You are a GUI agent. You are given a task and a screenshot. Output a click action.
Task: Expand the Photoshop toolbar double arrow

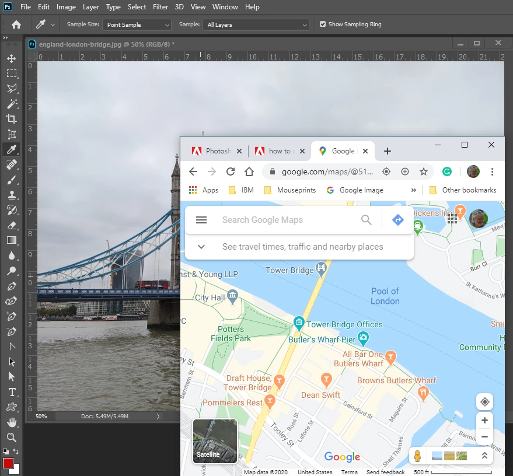coord(5,38)
